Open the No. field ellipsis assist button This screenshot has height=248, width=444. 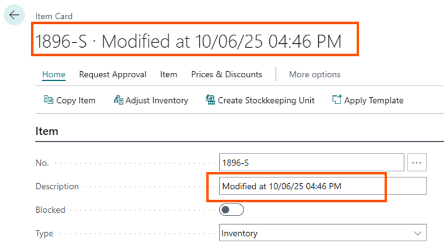point(417,163)
